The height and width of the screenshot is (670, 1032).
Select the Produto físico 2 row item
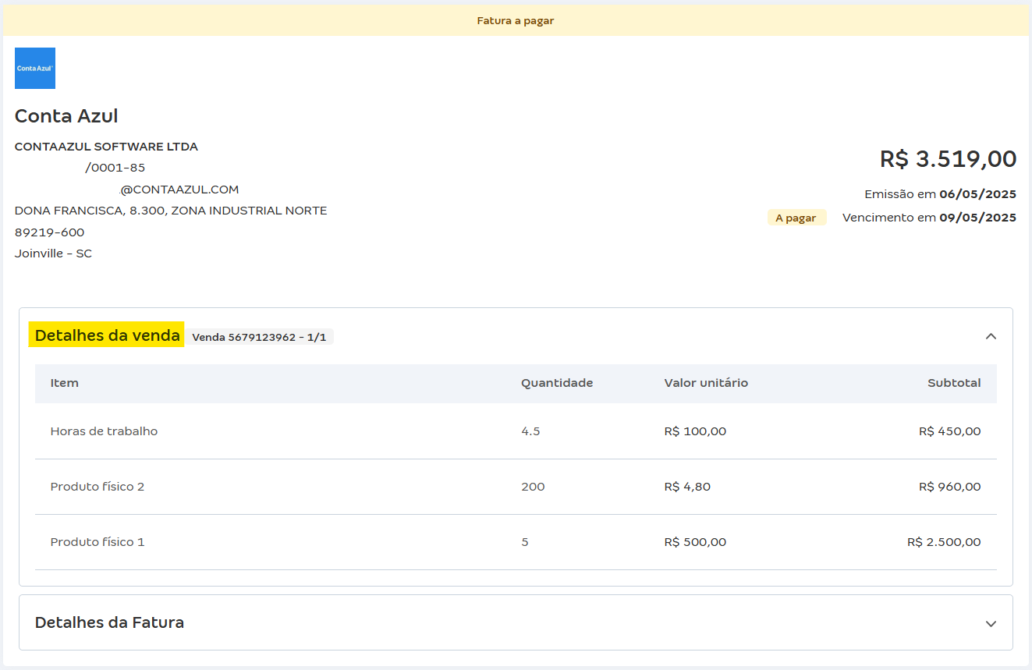click(x=98, y=487)
